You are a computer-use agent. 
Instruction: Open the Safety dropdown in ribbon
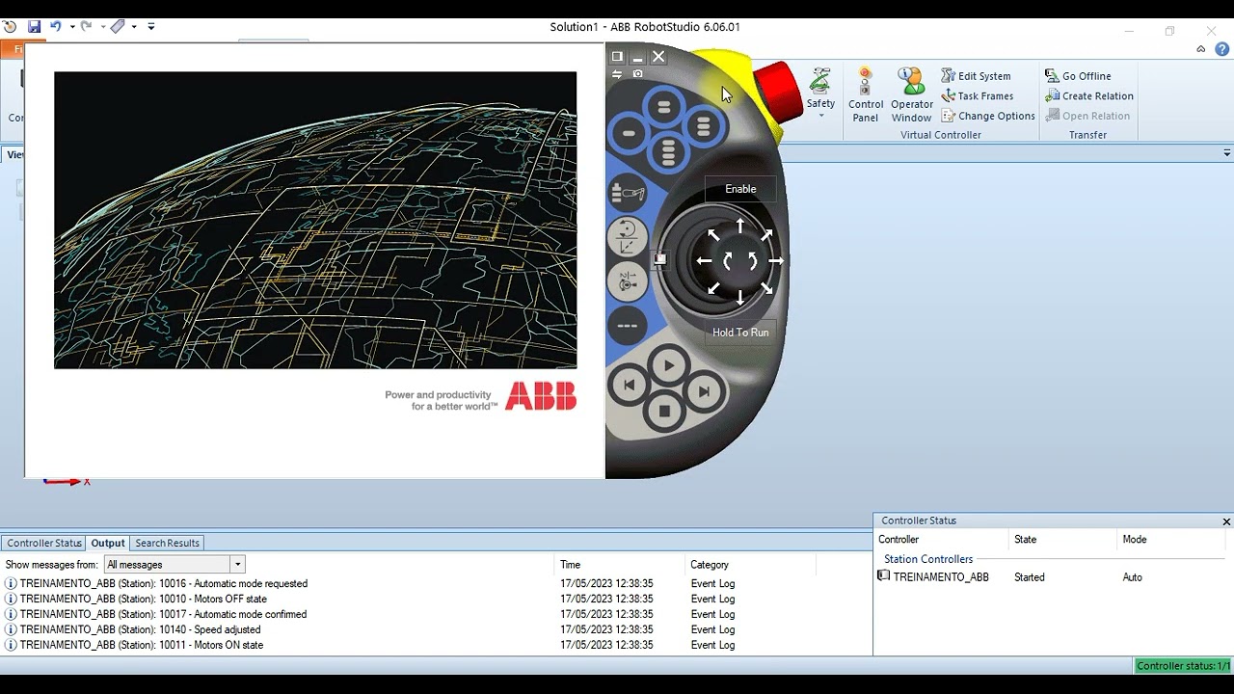[820, 93]
